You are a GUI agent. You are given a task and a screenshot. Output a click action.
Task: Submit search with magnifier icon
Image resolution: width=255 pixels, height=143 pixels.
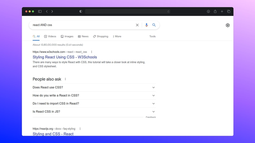[x=154, y=25]
